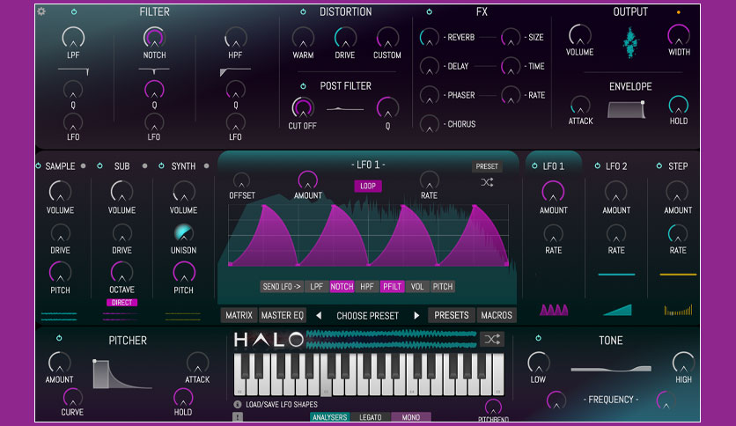
Task: Switch to the LFO 1 tab
Action: (554, 166)
